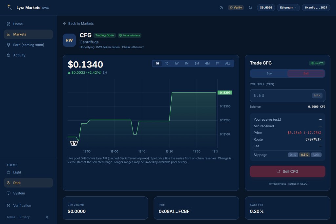The width and height of the screenshot is (336, 224).
Task: Set slippage to 0.1%
Action: coord(293,154)
